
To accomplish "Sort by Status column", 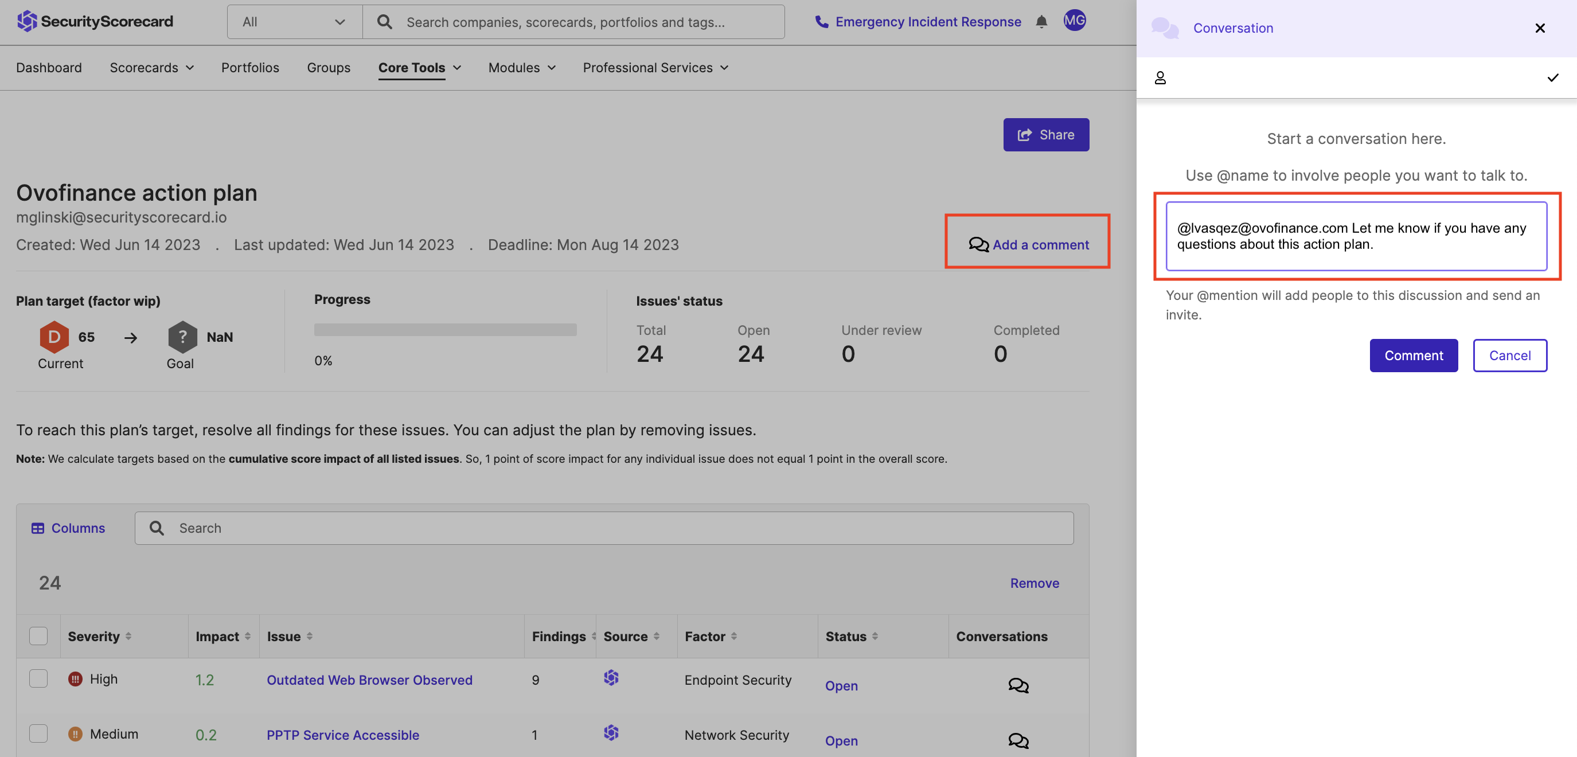I will (875, 637).
